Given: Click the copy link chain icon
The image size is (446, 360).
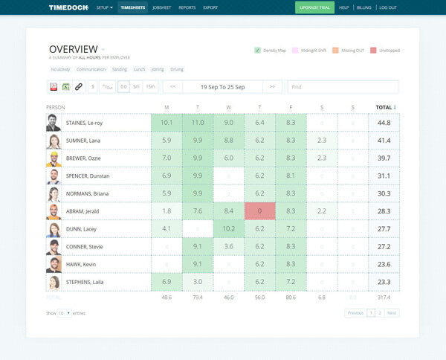Looking at the screenshot, I should pyautogui.click(x=78, y=87).
